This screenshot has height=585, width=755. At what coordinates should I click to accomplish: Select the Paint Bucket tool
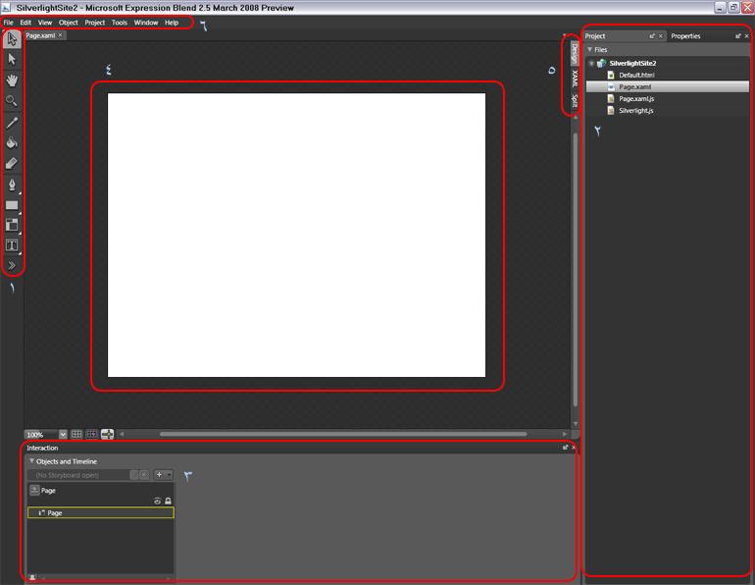click(12, 142)
